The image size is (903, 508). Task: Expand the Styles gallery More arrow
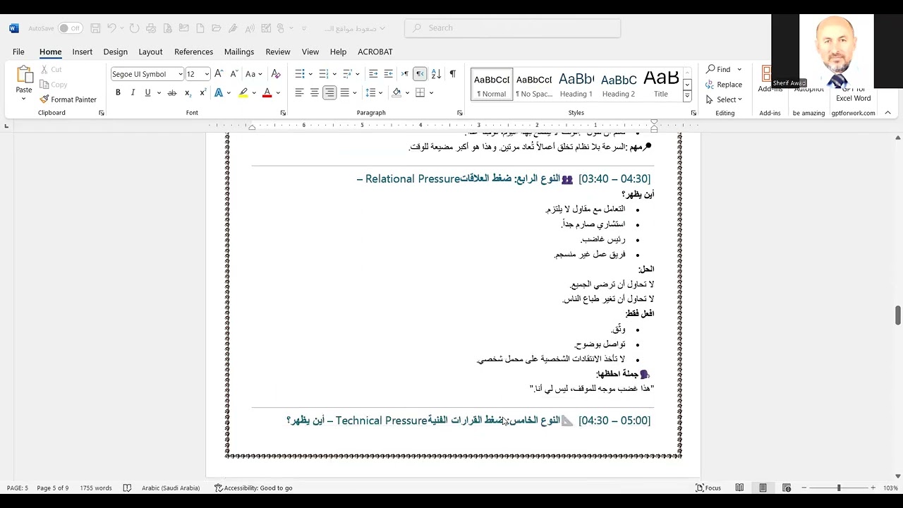point(687,96)
